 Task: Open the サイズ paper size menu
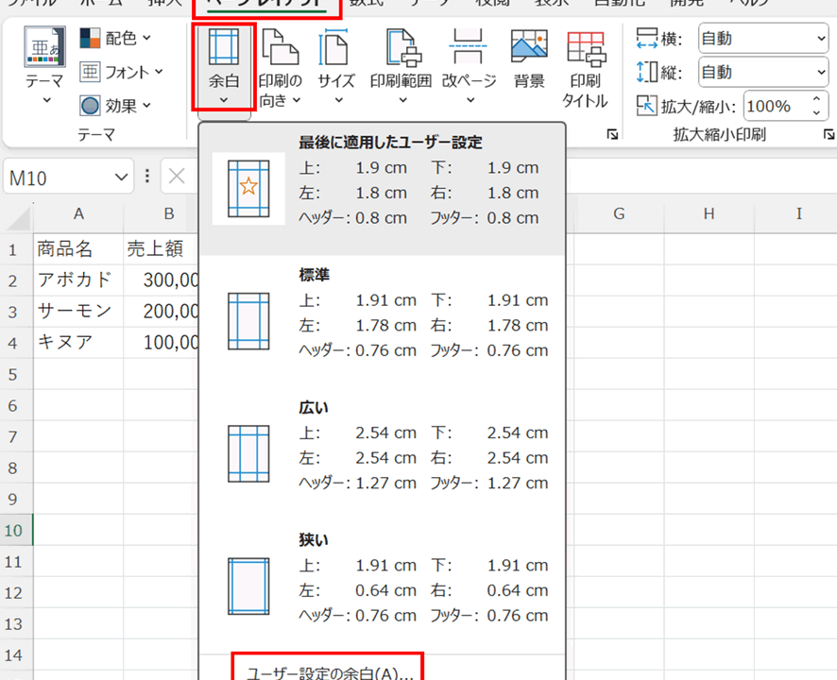point(335,66)
